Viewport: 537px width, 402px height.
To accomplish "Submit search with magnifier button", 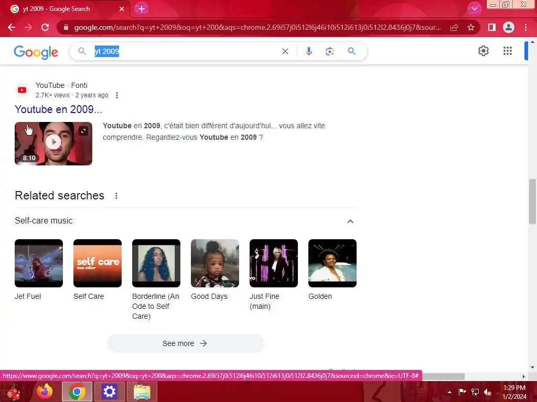I will 351,51.
